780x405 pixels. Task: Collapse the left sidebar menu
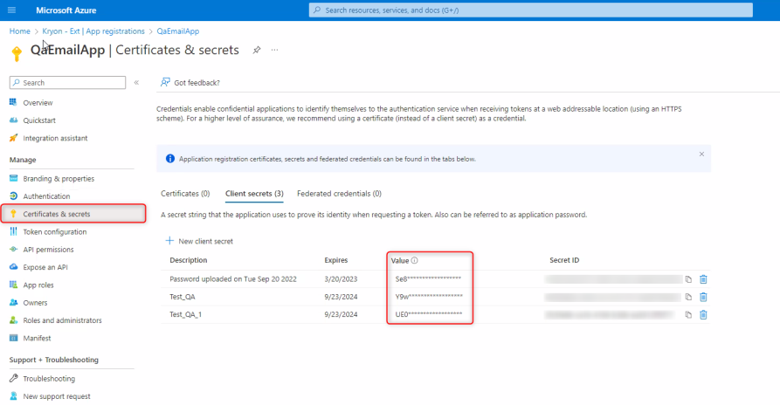point(136,82)
